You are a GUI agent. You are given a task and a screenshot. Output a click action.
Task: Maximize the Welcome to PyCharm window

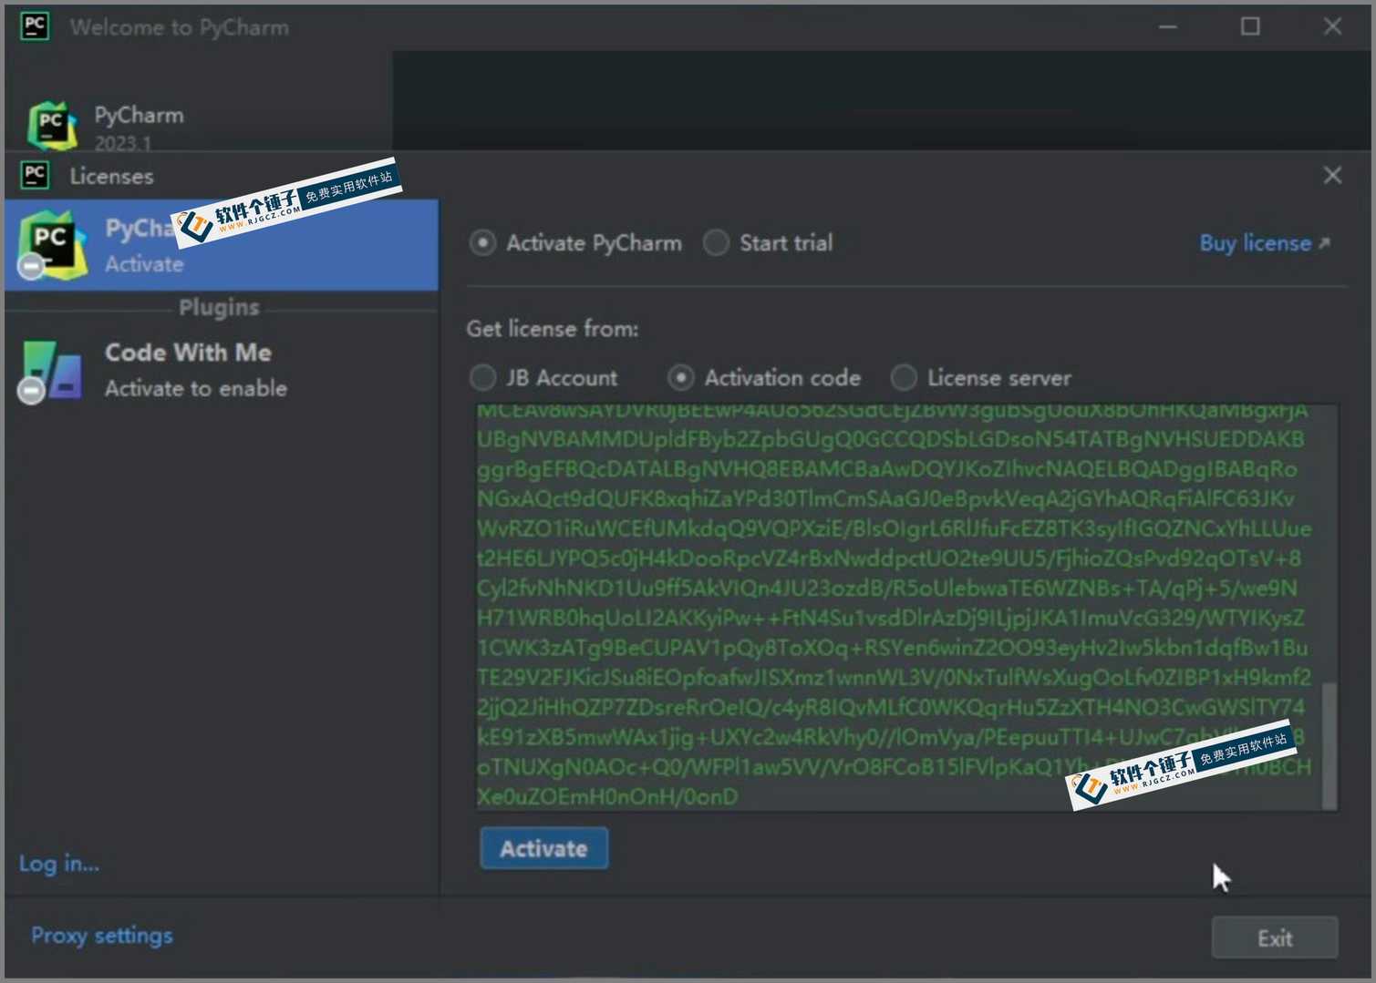point(1250,26)
